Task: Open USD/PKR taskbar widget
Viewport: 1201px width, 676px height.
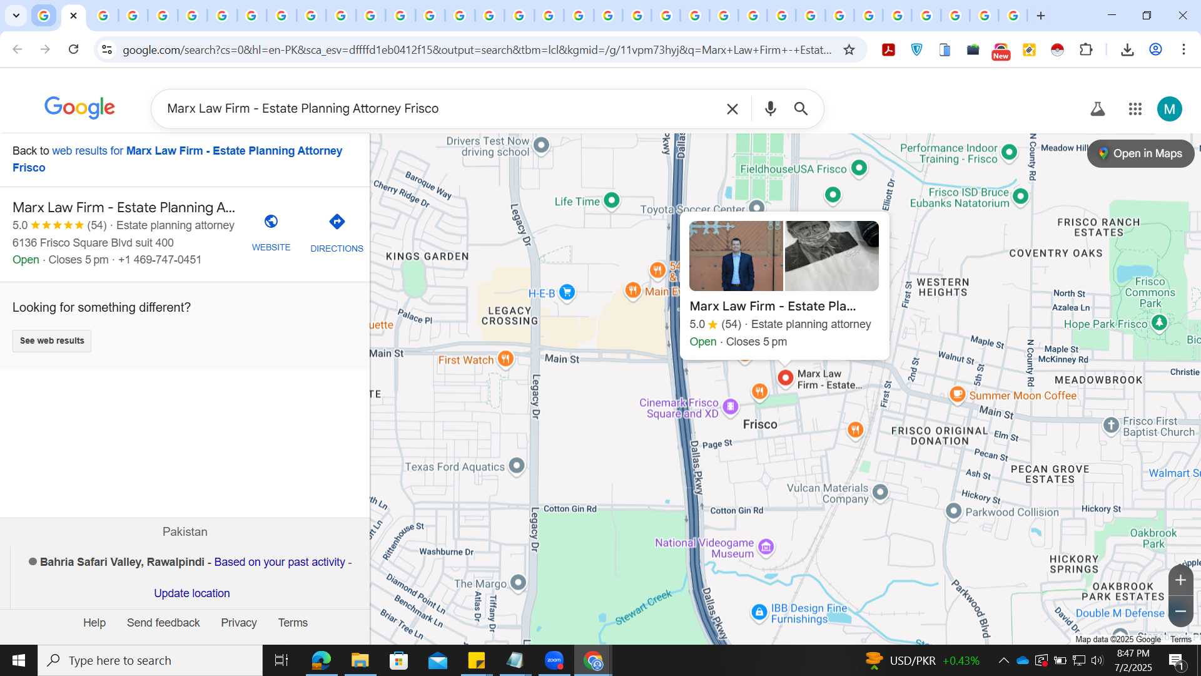Action: [922, 660]
